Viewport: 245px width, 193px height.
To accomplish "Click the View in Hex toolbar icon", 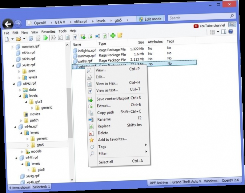I will 67,37.
